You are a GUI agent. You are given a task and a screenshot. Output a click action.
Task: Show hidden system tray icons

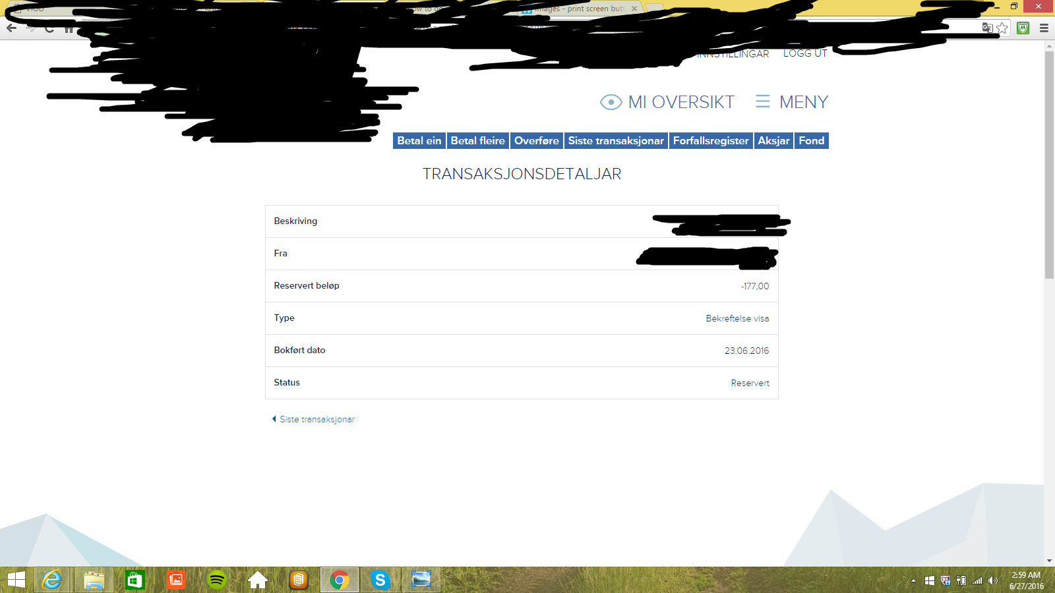(913, 580)
